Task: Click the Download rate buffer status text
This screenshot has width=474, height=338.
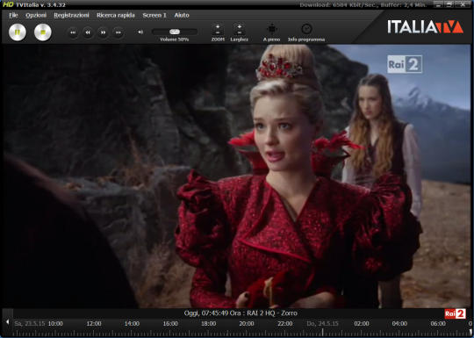Action: click(x=363, y=5)
